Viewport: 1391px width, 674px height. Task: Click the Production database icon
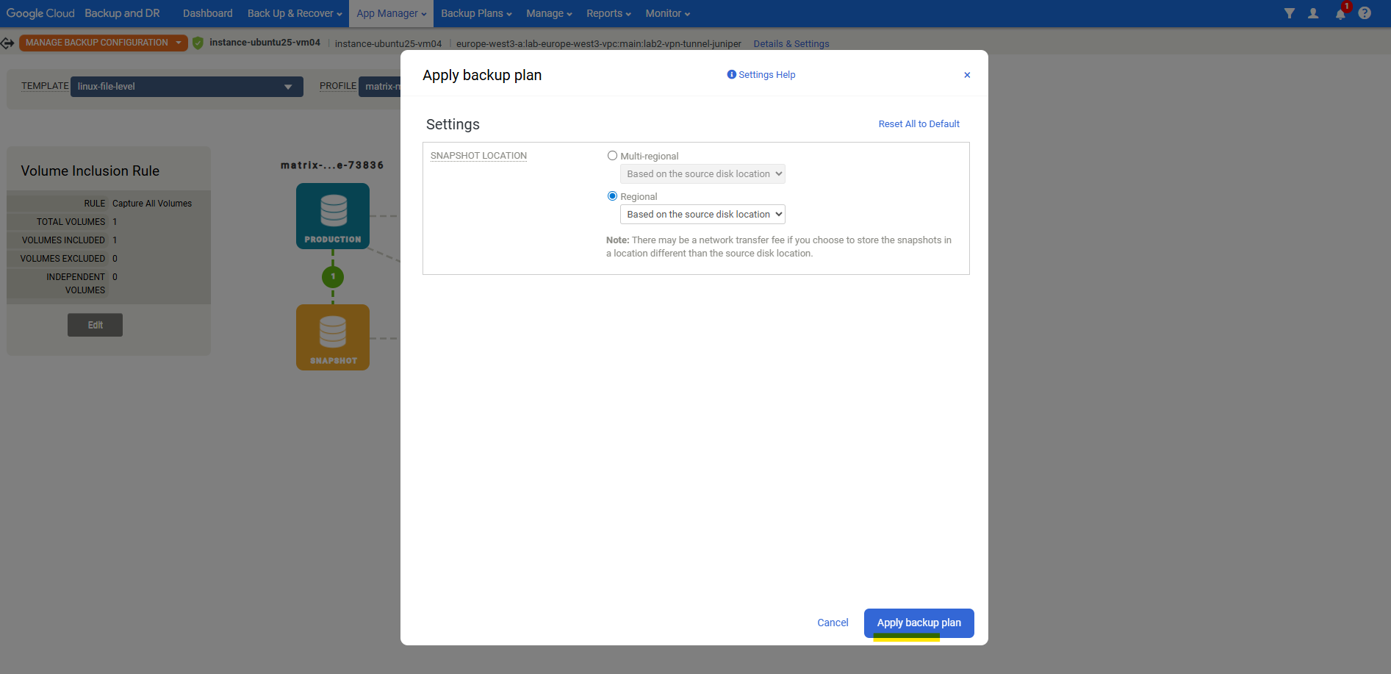tap(333, 215)
